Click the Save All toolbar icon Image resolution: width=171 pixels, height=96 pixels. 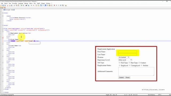click(x=5, y=5)
